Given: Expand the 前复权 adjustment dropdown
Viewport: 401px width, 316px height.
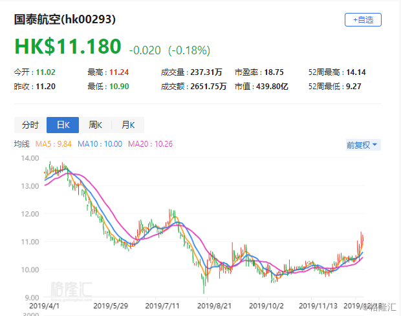Looking at the screenshot, I should point(363,145).
